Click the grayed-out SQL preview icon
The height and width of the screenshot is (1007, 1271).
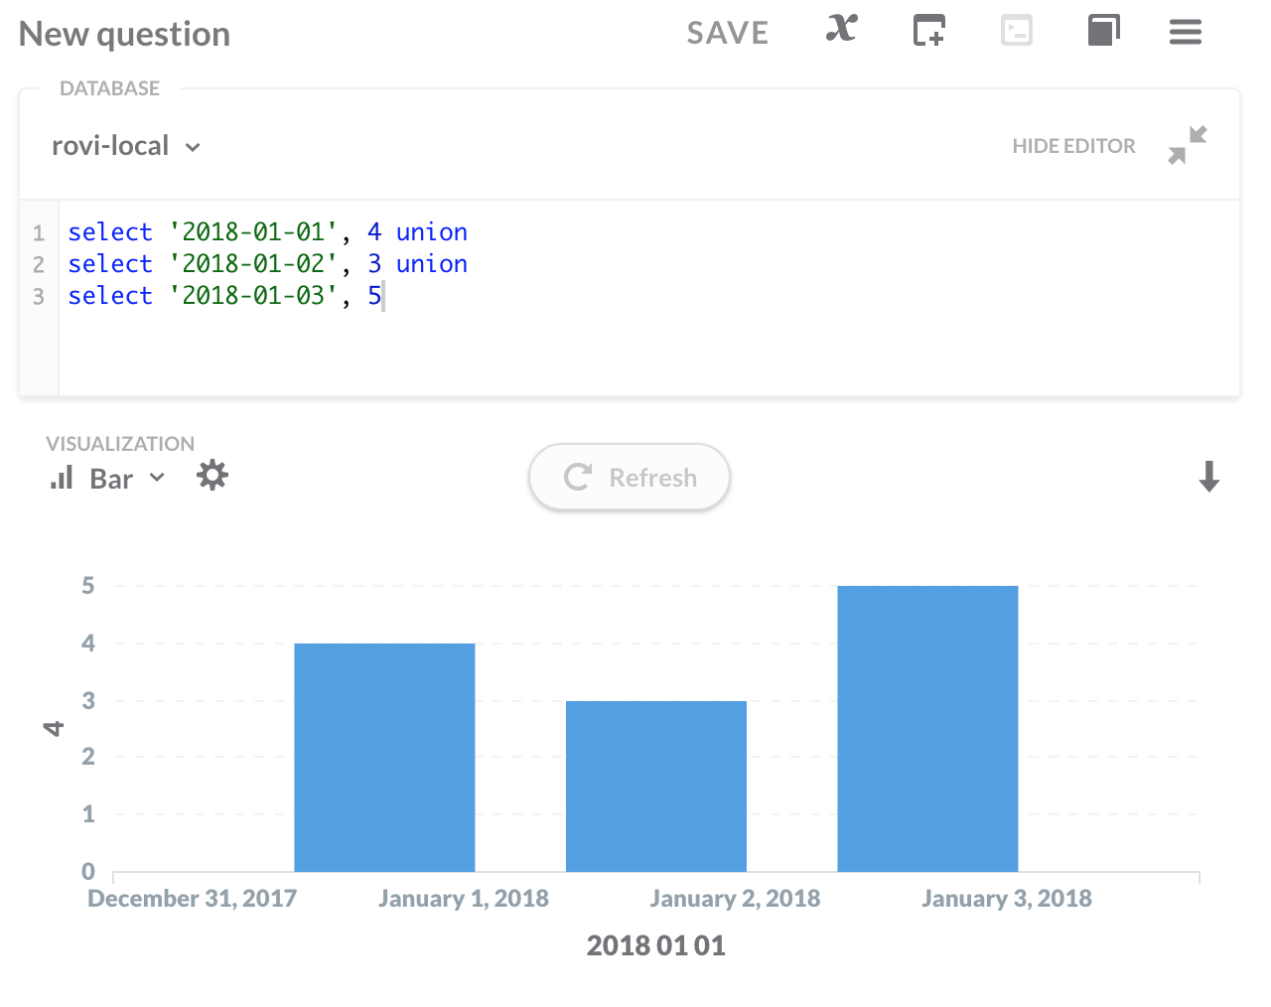1017,31
